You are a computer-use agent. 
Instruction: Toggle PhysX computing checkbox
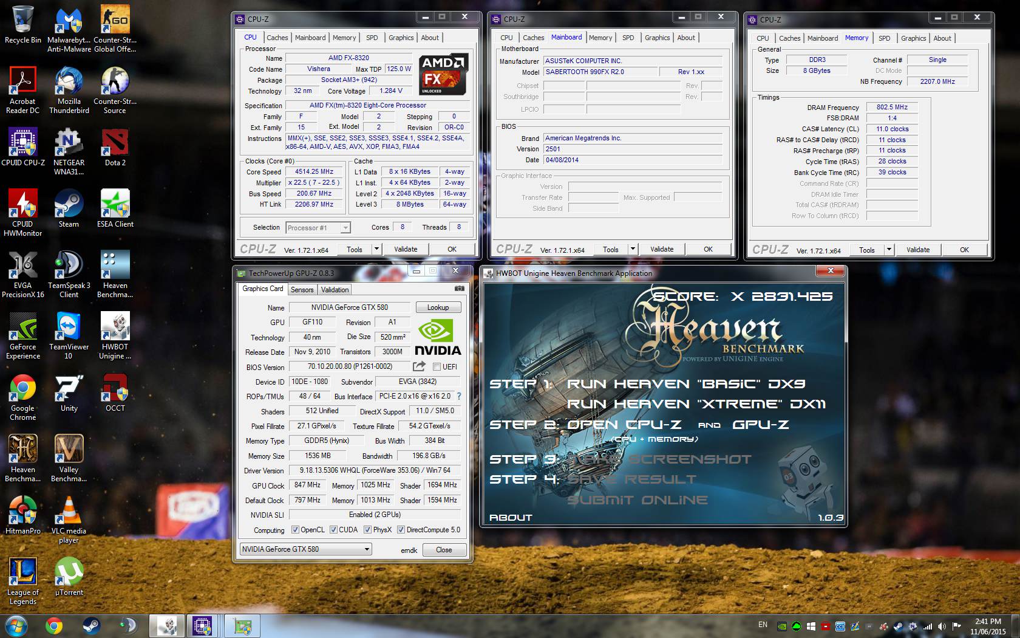367,529
